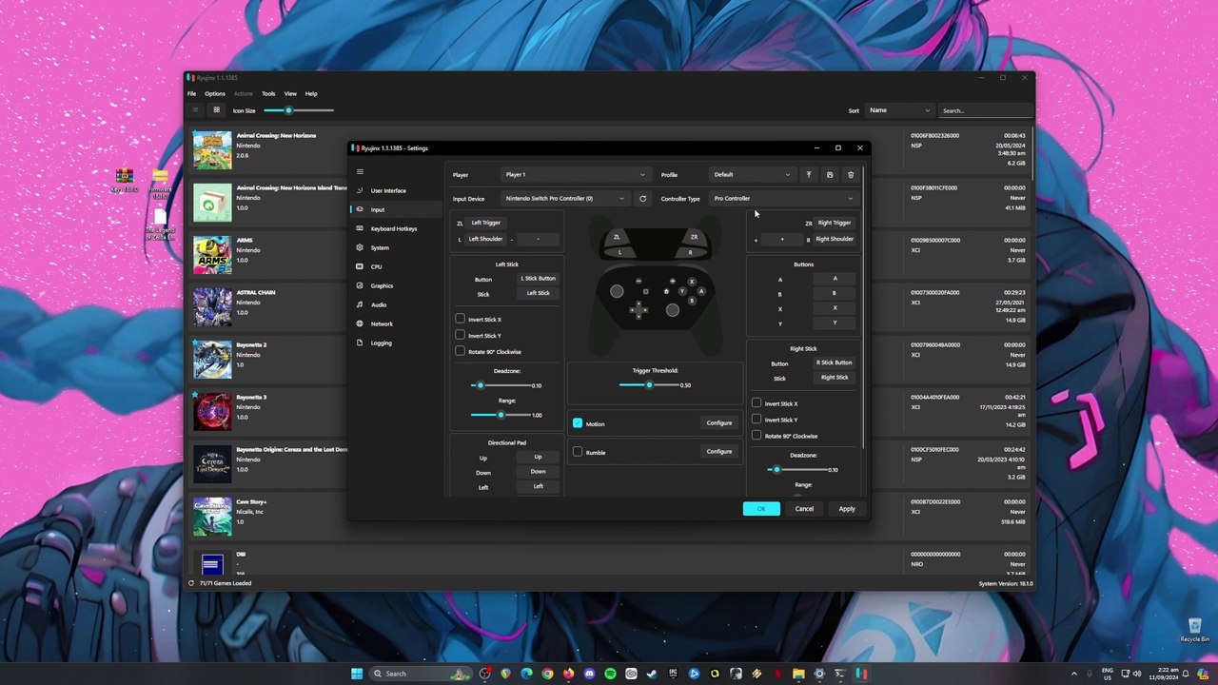Open Discord from the taskbar
Screen dimensions: 1218x685
(589, 674)
